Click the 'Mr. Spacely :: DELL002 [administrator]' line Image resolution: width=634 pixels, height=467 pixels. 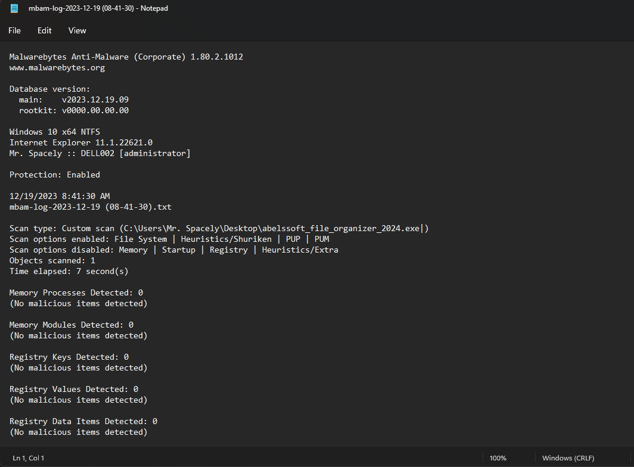pyautogui.click(x=100, y=153)
